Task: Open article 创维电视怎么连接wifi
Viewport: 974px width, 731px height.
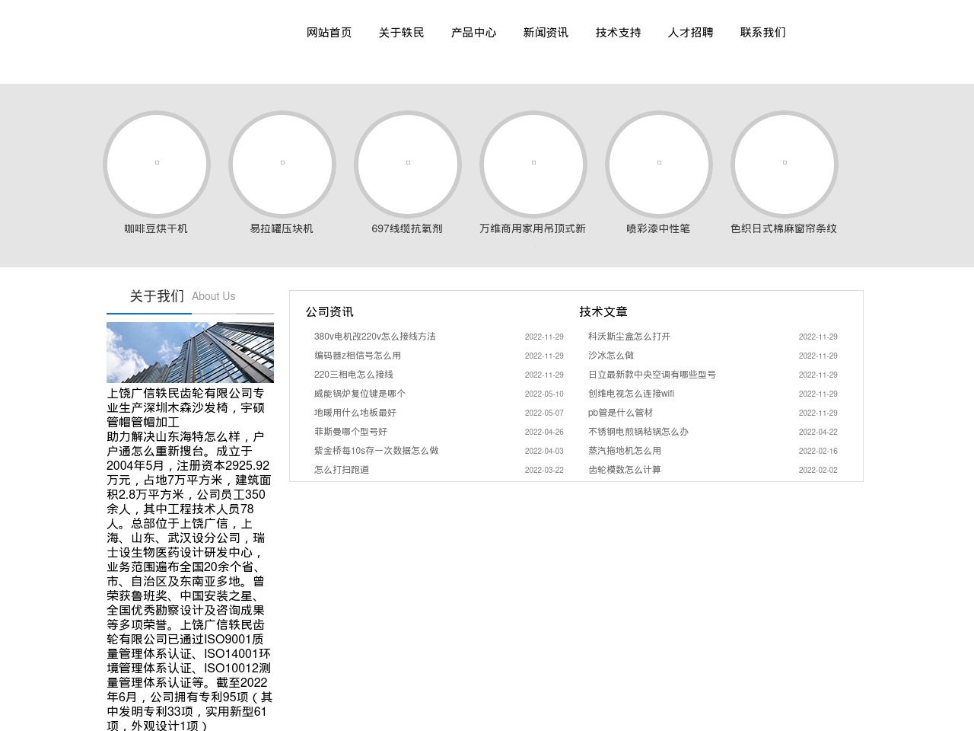Action: [632, 394]
